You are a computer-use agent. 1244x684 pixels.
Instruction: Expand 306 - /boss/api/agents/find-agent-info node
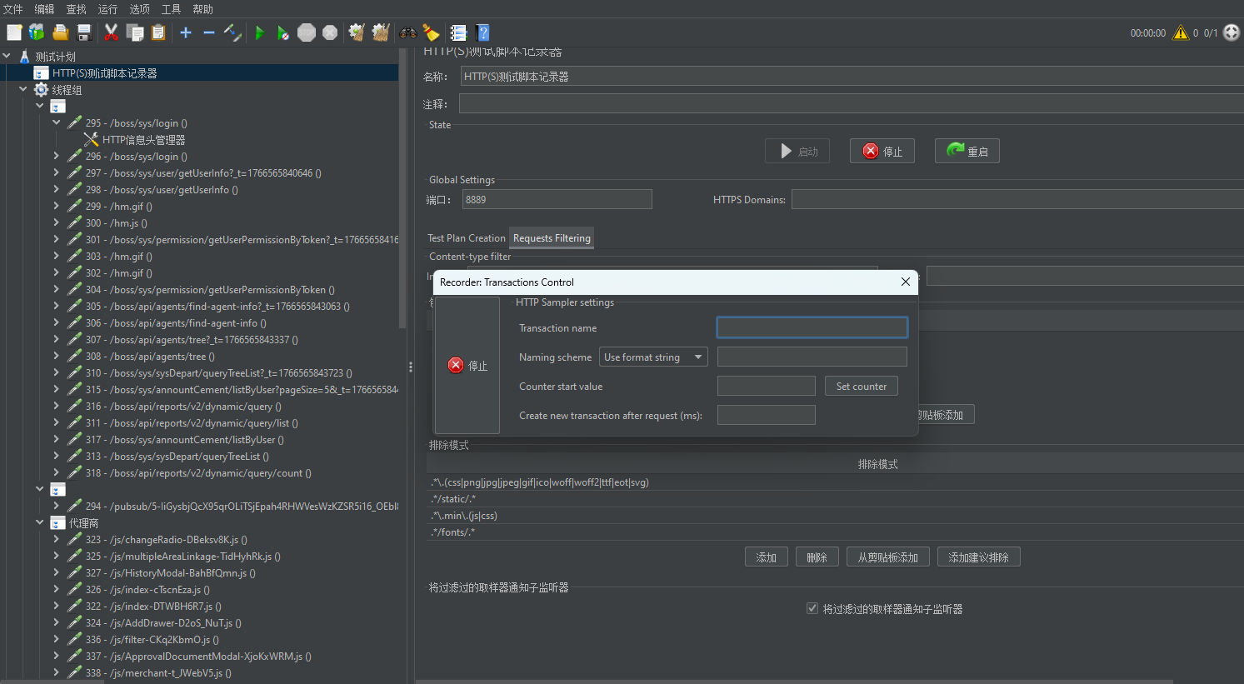(x=57, y=322)
